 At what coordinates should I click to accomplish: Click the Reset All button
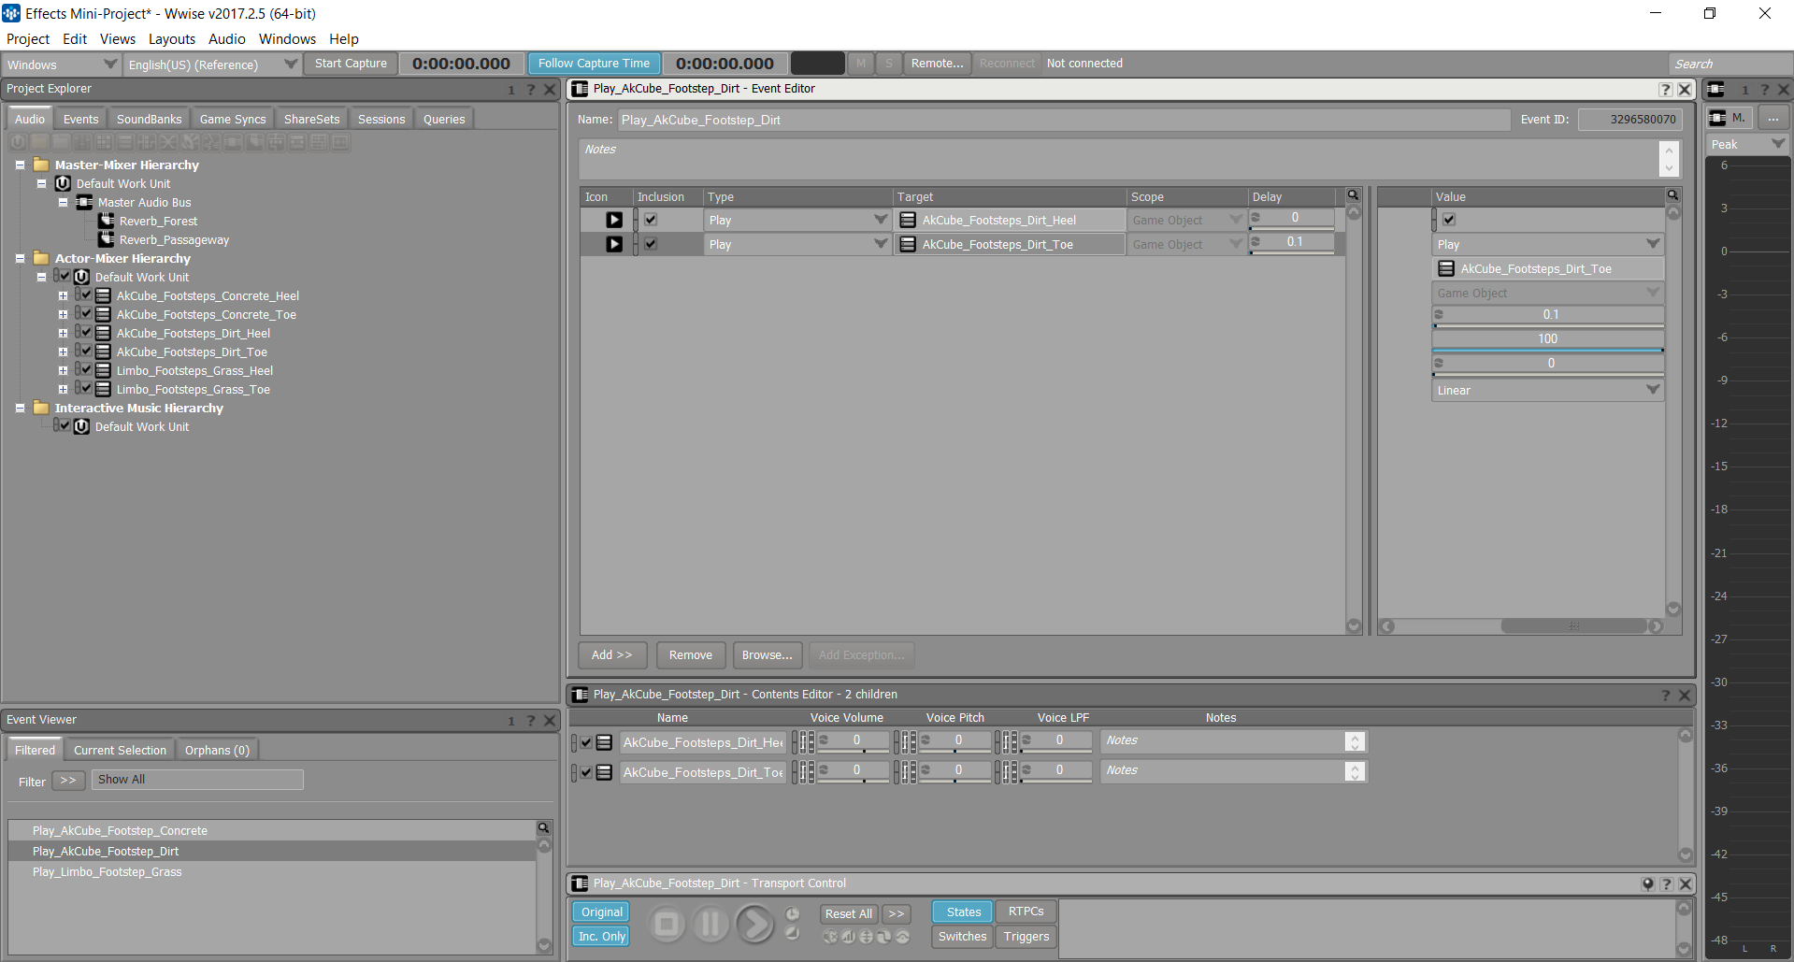[x=849, y=913]
